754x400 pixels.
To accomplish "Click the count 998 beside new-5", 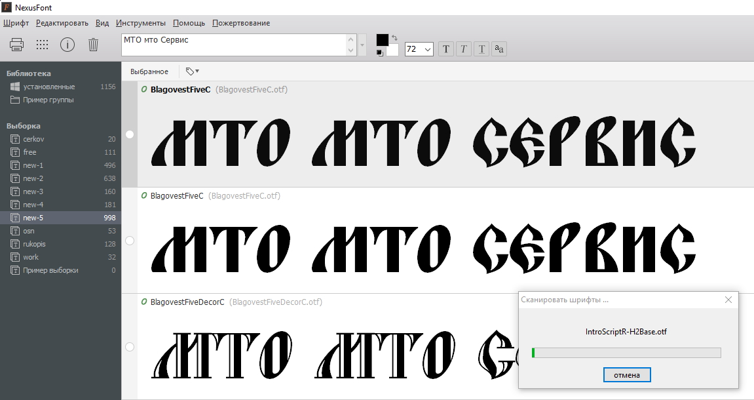I will [x=109, y=218].
